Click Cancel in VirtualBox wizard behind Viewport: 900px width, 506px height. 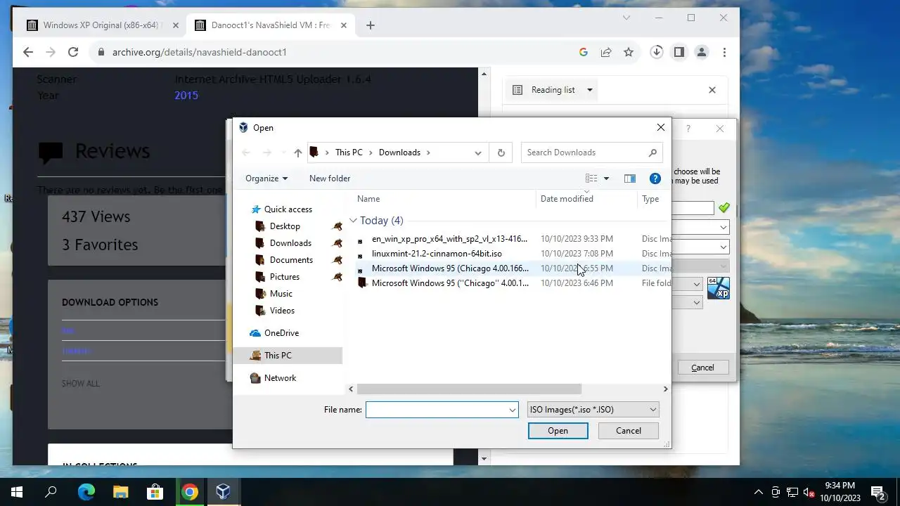pos(702,368)
